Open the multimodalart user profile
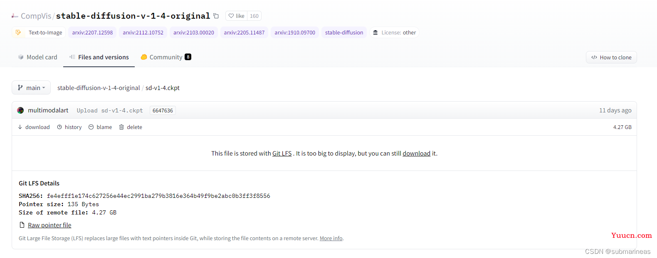The width and height of the screenshot is (657, 258). [48, 110]
